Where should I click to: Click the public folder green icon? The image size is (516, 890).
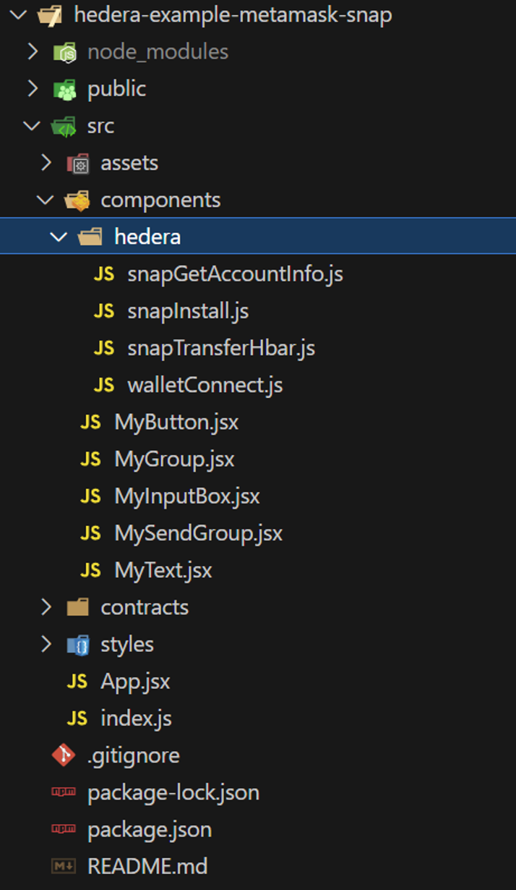[64, 89]
